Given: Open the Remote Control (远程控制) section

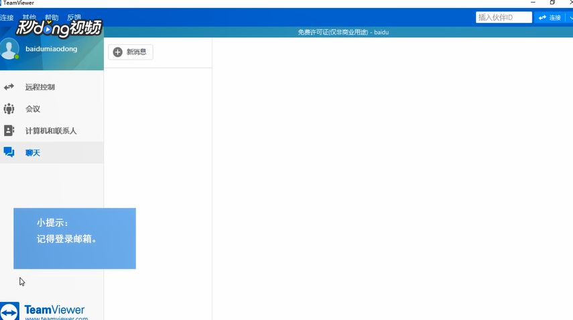Looking at the screenshot, I should (x=52, y=87).
